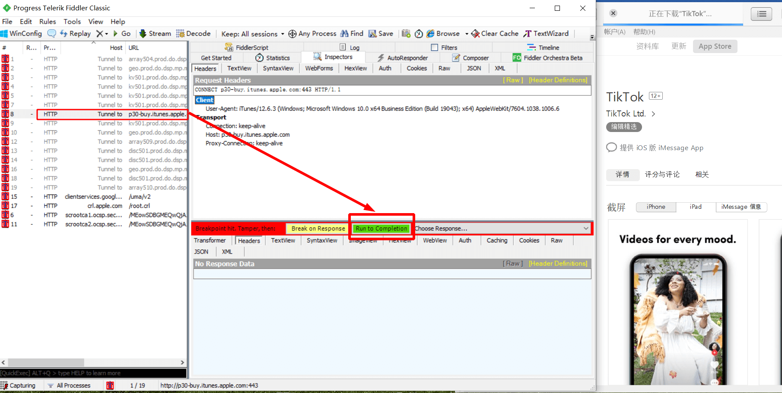782x393 pixels.
Task: Open the File menu
Action: (7, 22)
